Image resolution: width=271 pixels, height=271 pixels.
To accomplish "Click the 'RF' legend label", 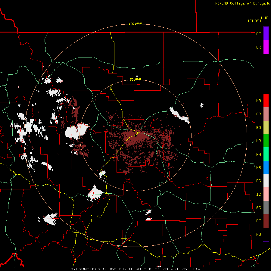I will pos(258,34).
